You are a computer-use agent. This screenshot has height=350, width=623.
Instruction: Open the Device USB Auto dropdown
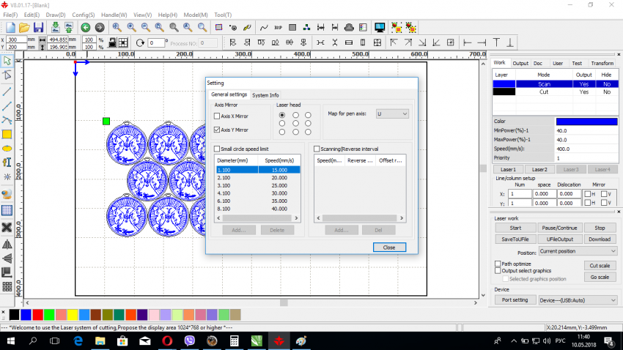[x=578, y=299]
